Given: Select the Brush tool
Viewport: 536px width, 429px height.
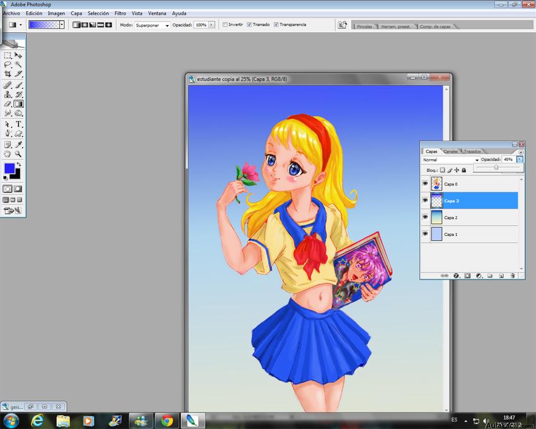Looking at the screenshot, I should click(18, 85).
